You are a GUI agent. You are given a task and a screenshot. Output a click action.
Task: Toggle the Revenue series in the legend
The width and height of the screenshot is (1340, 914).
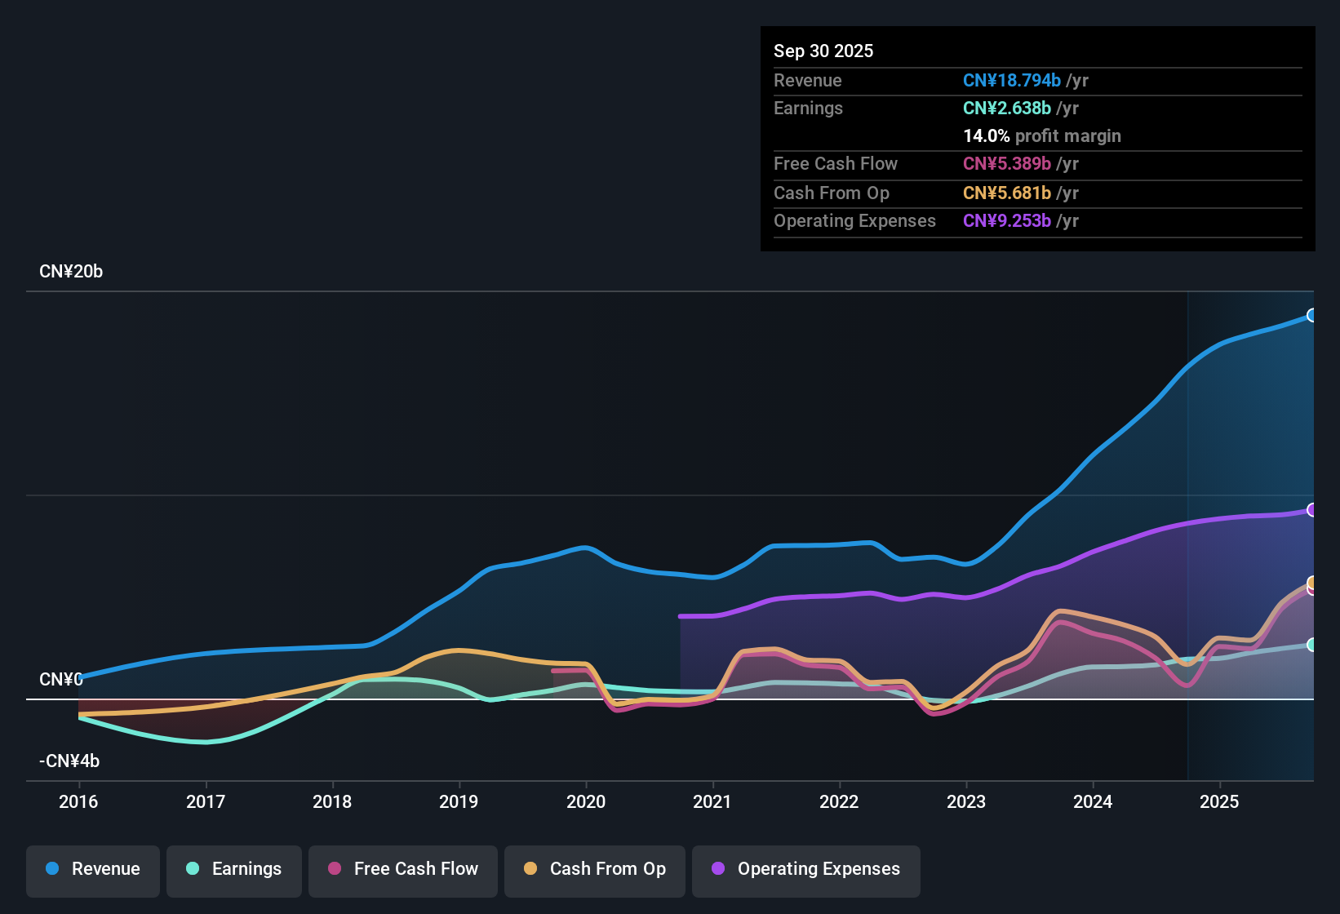coord(92,869)
